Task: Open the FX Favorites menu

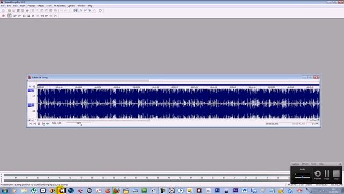Action: pos(60,6)
